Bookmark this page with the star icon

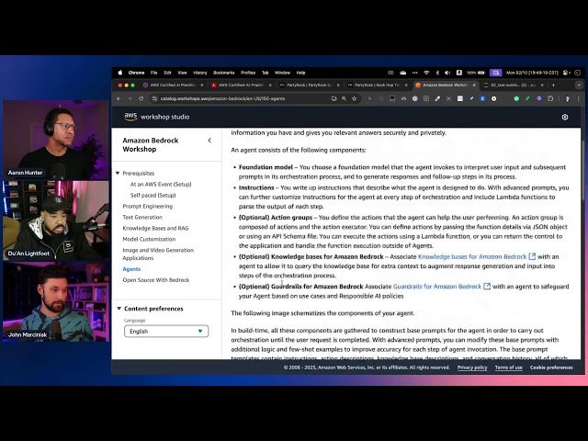354,98
